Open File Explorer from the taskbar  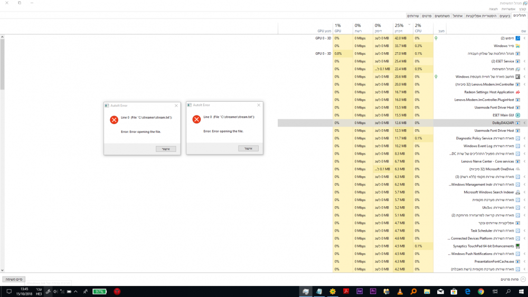tap(427, 292)
